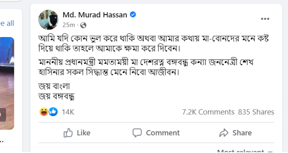Expand the Most relevant comments sort dropdown
Screen dimensions: 288x153
coord(245,151)
